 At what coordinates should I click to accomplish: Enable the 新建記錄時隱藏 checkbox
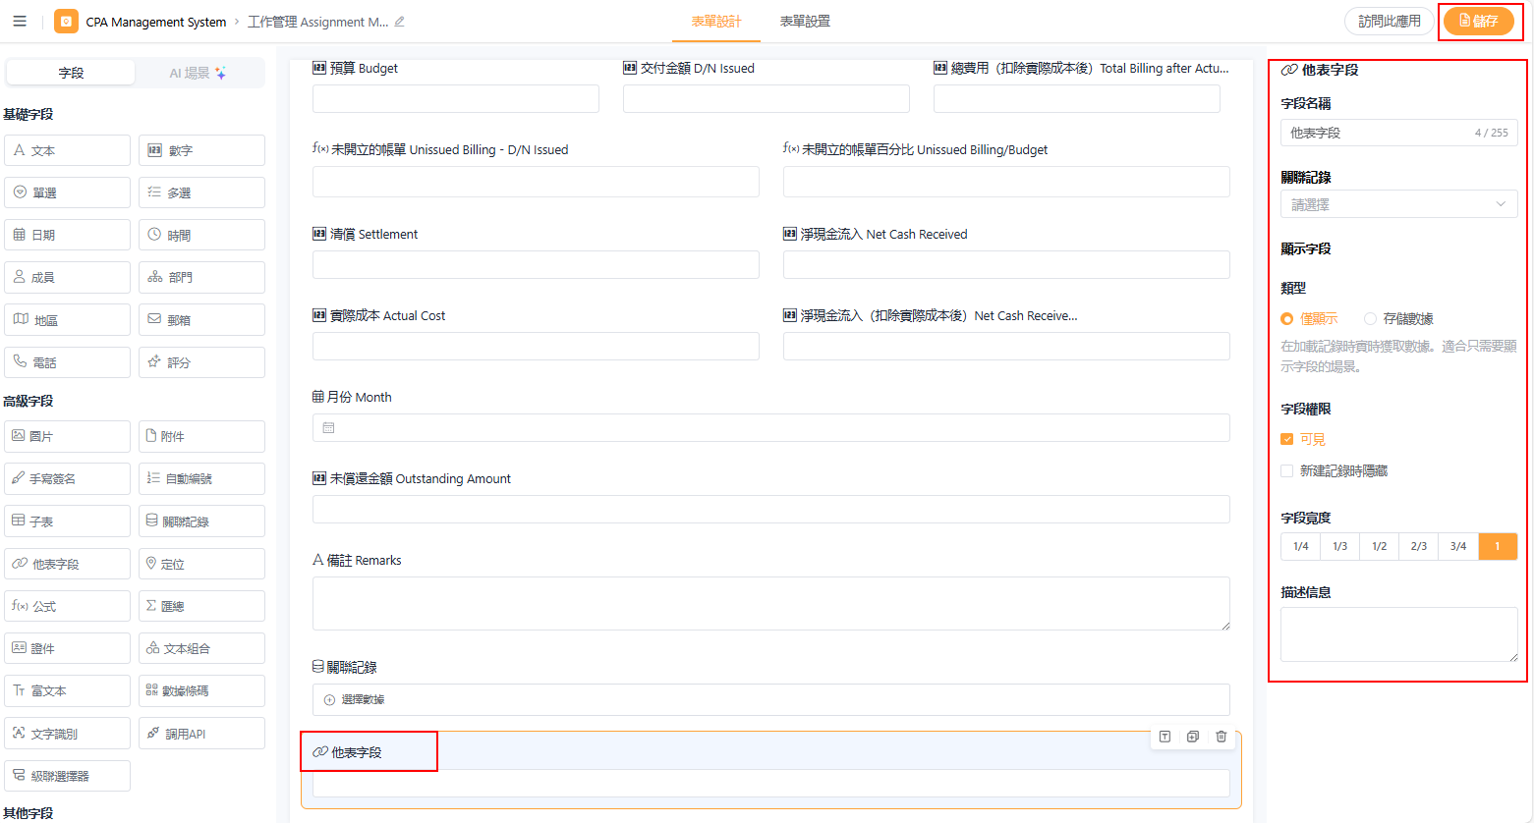[x=1287, y=471]
